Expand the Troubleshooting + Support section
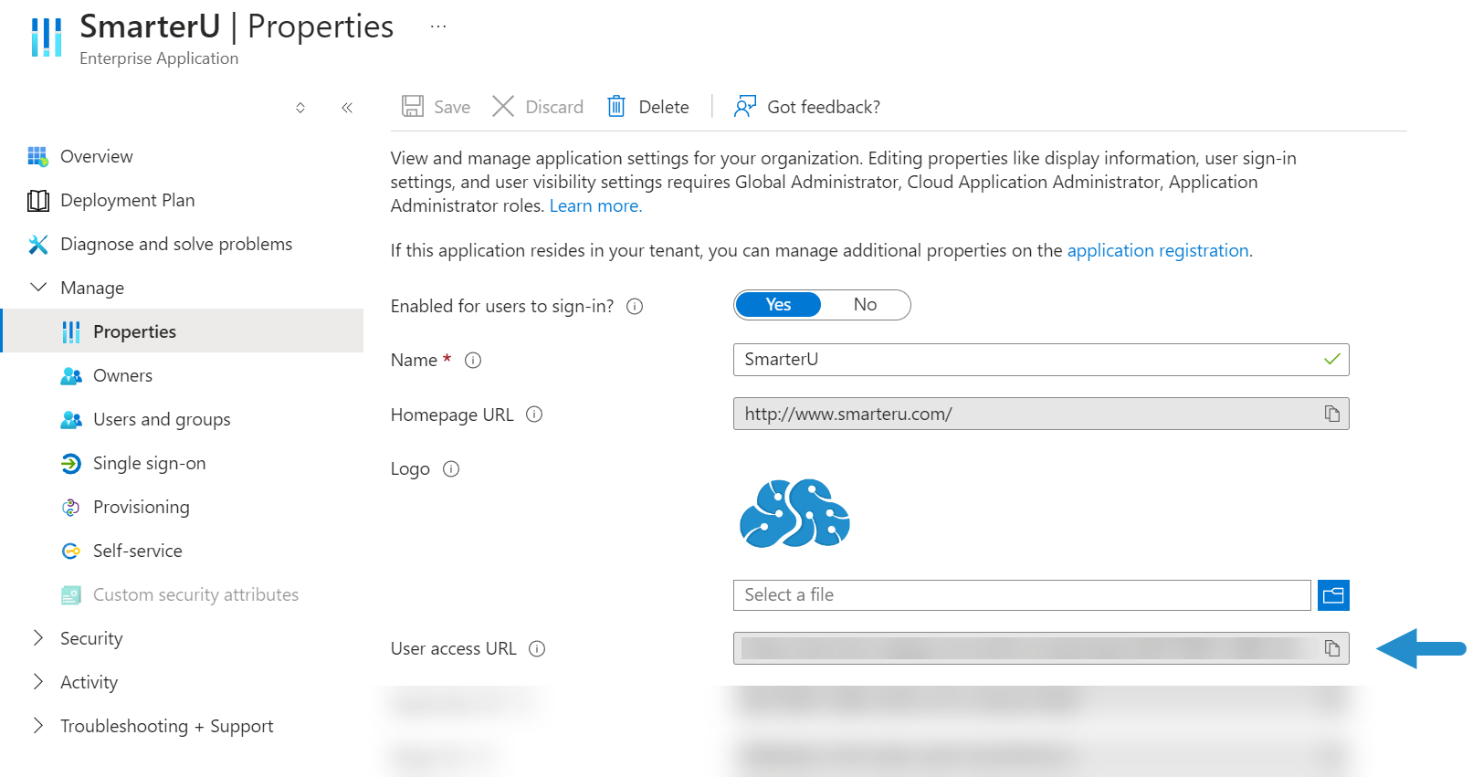The image size is (1483, 777). [38, 726]
